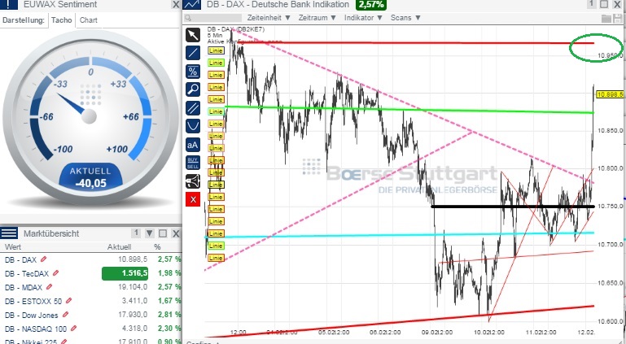626x344 pixels.
Task: Click the highlighted 1.516,5 TecDAX value
Action: coord(125,273)
